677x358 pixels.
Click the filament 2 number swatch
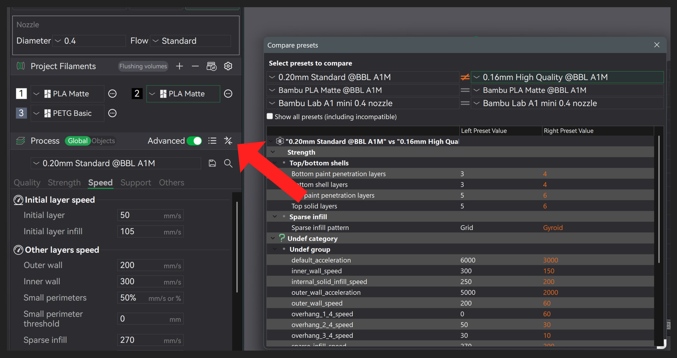137,94
